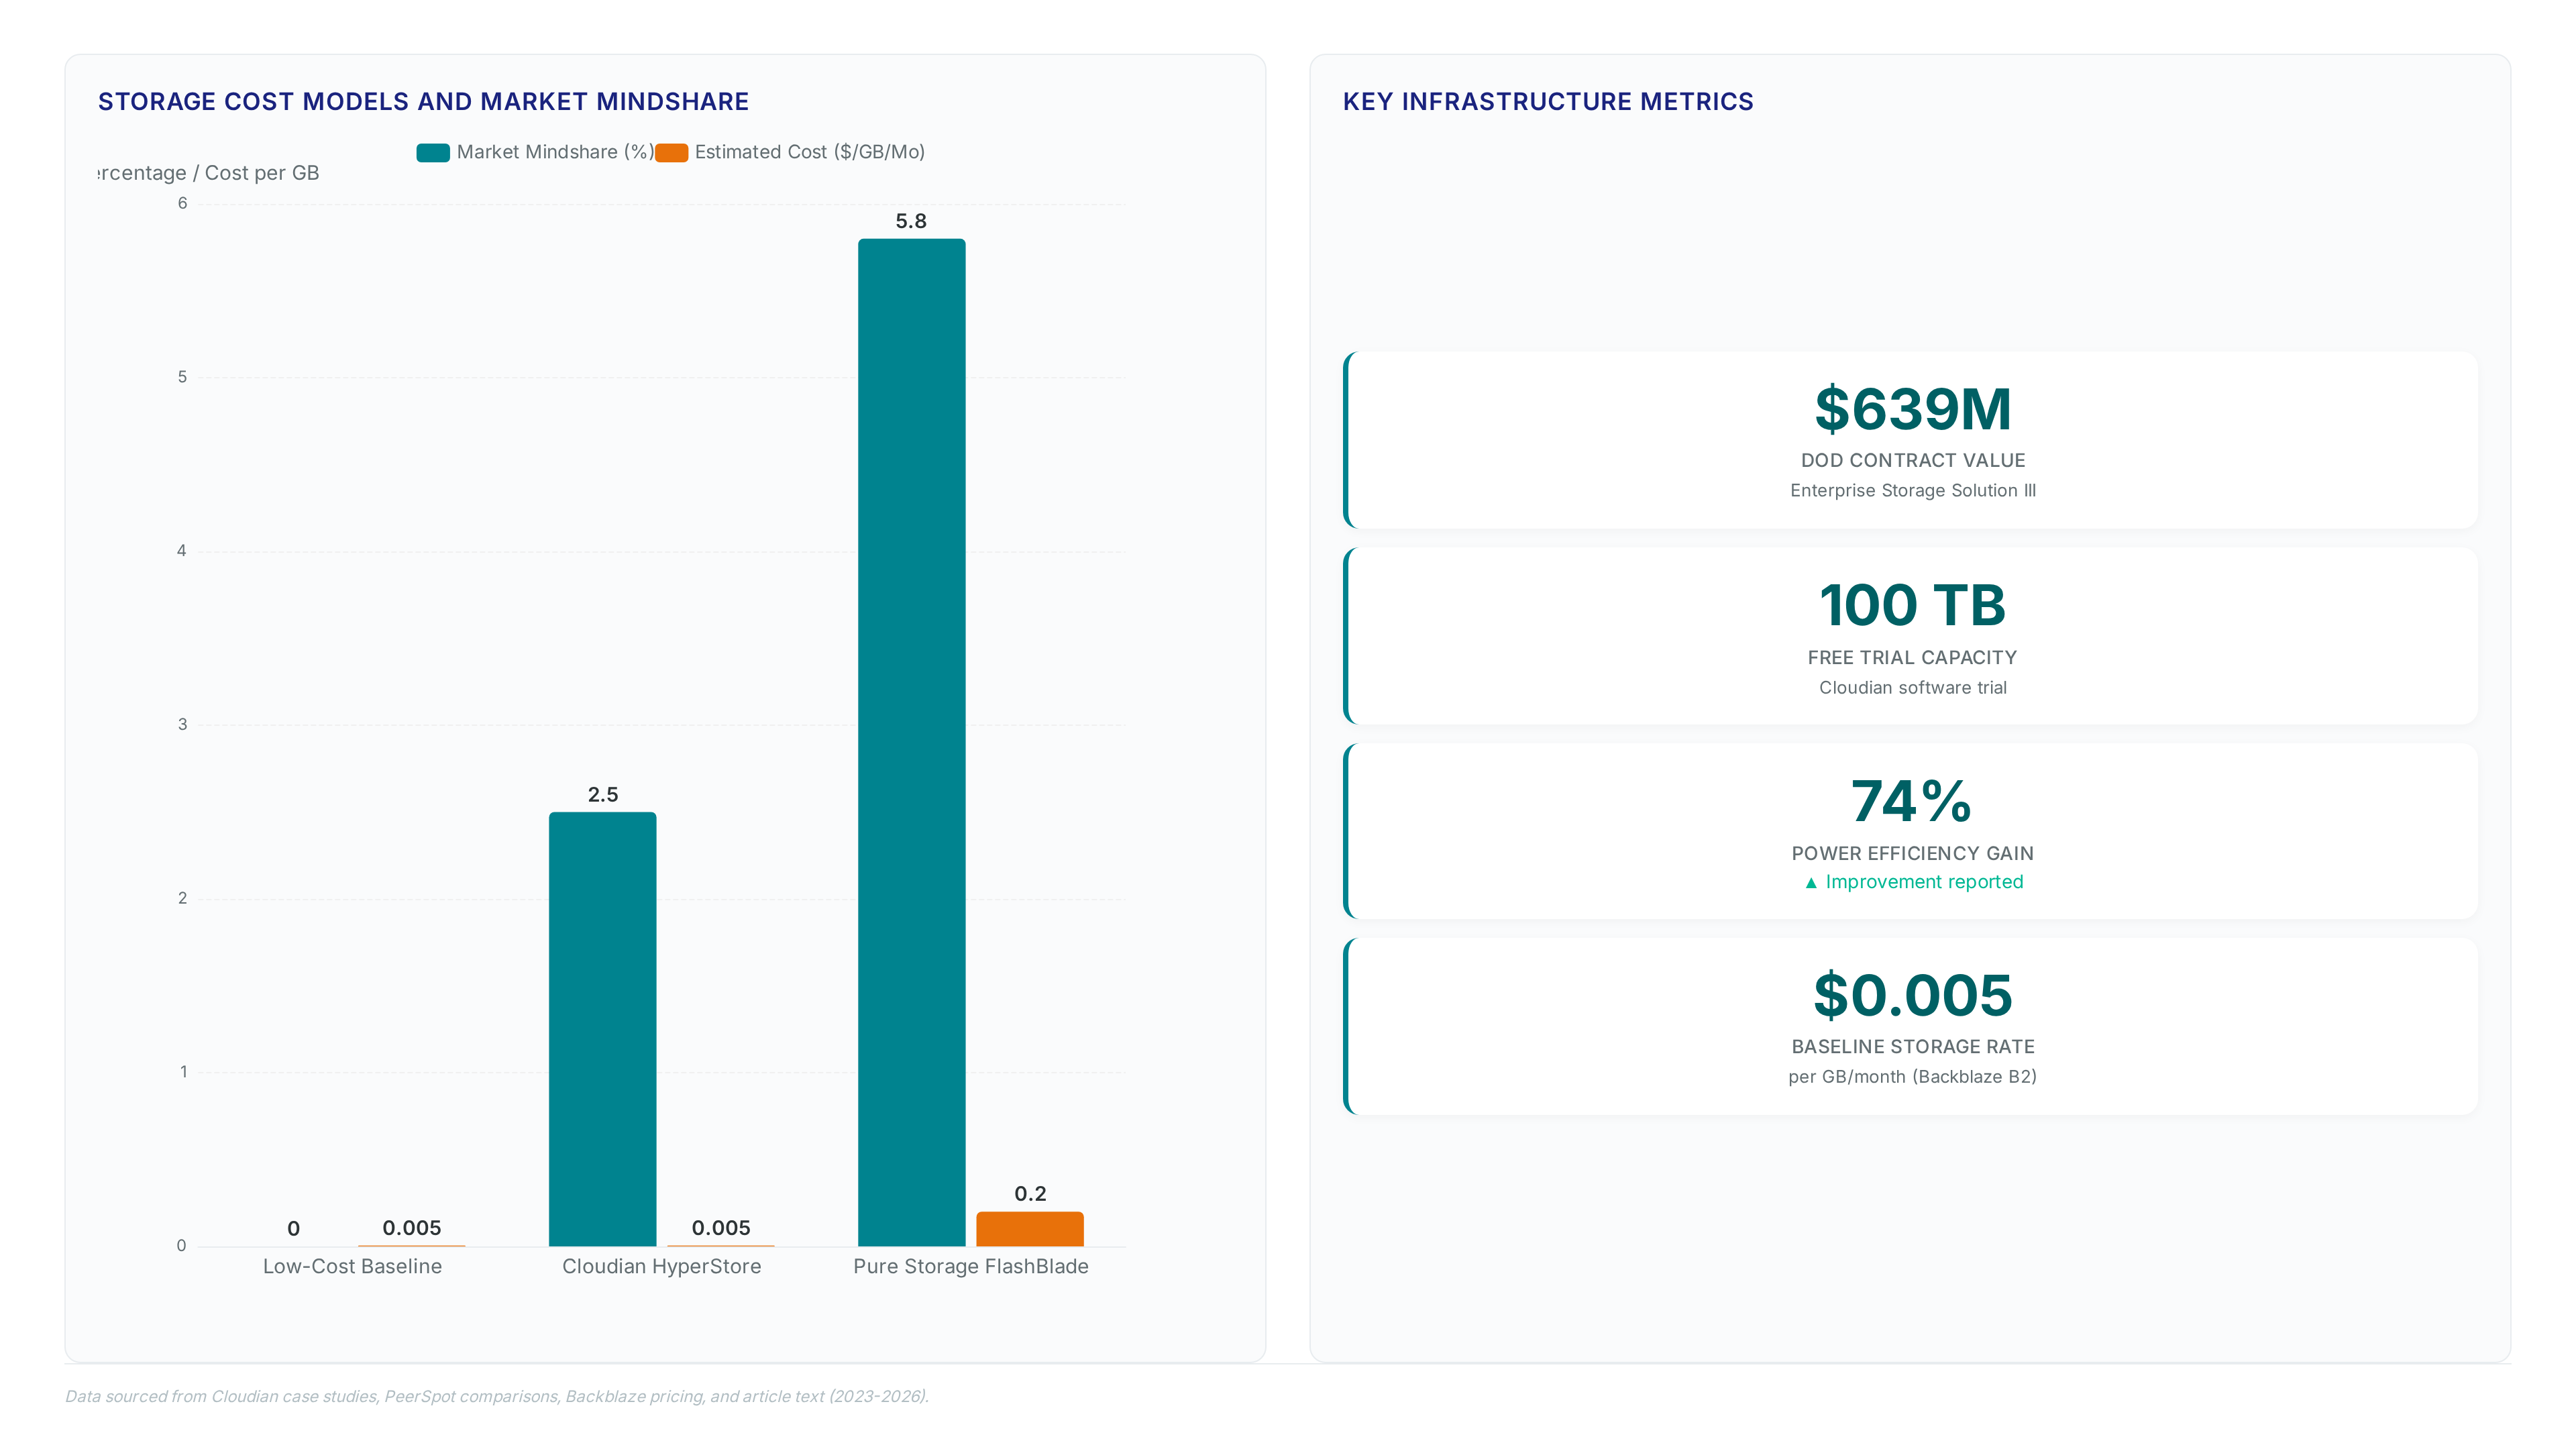Select the $639M metric value
Screen dimensions: 2576x1449
pyautogui.click(x=1912, y=409)
